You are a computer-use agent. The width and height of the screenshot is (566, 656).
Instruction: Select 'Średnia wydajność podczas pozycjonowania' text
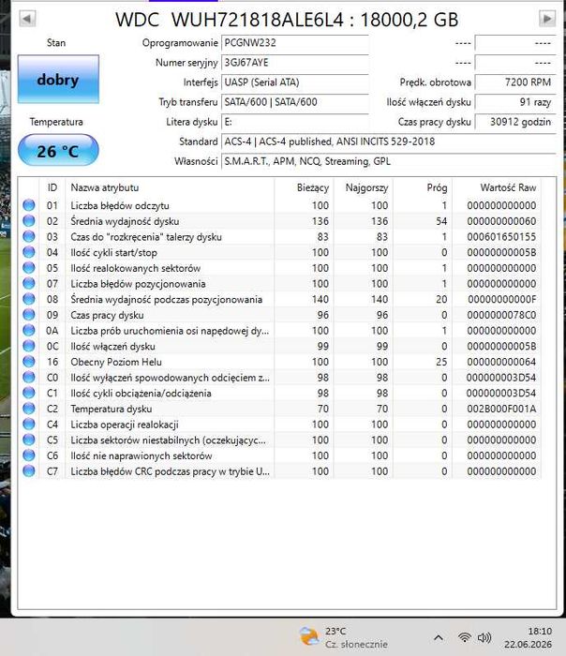tap(167, 299)
